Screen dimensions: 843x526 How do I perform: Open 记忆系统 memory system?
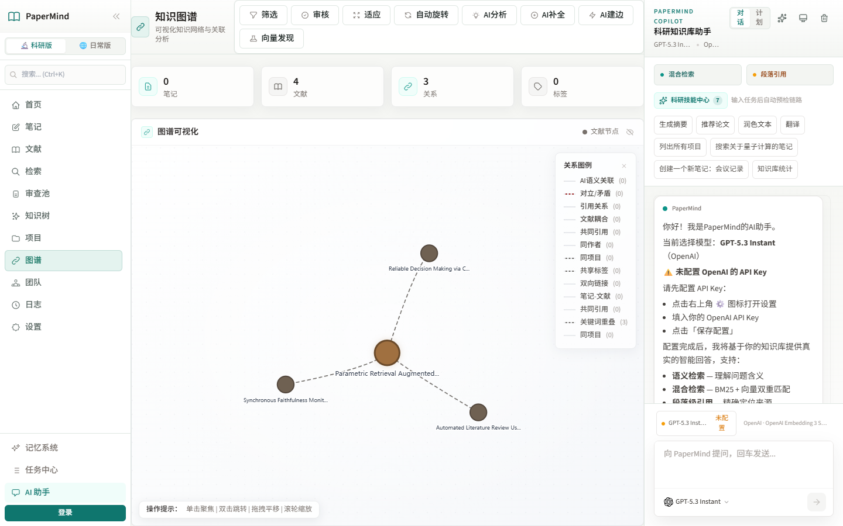(x=65, y=448)
